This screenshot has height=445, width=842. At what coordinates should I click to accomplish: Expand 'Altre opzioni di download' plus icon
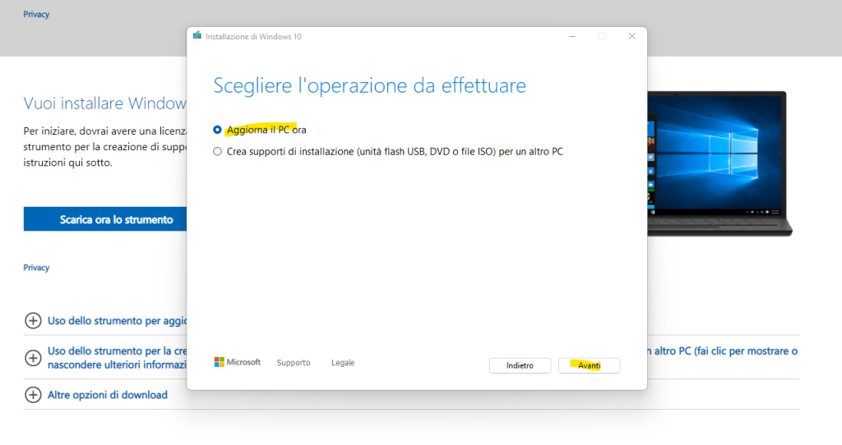(x=33, y=395)
